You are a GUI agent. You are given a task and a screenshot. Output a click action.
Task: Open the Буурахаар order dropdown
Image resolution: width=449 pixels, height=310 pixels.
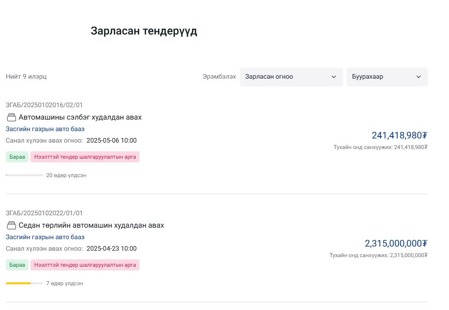pyautogui.click(x=387, y=77)
